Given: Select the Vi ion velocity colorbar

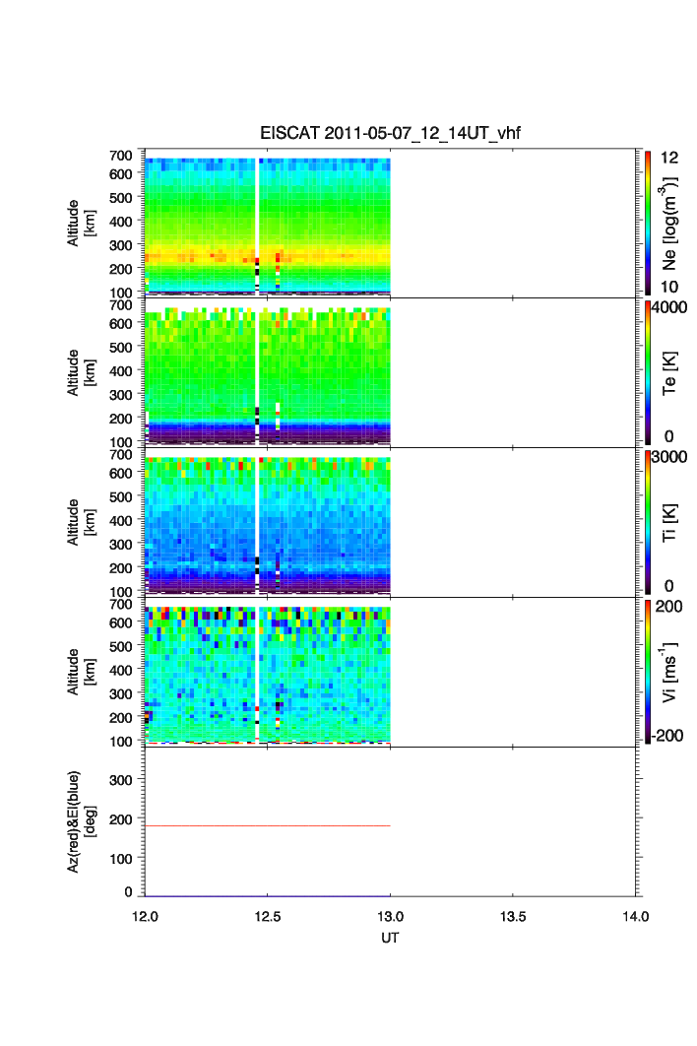Looking at the screenshot, I should 648,672.
